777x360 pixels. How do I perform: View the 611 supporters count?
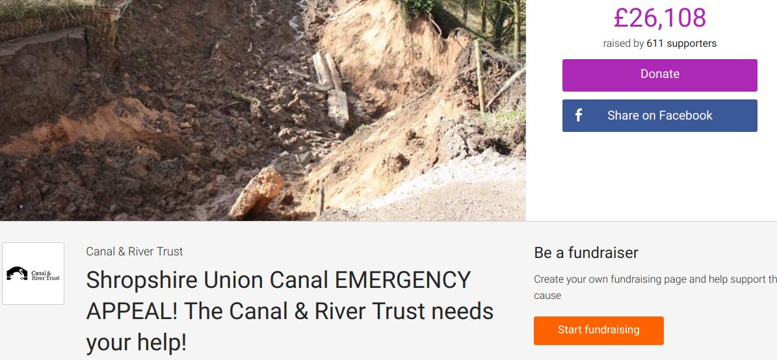point(681,44)
